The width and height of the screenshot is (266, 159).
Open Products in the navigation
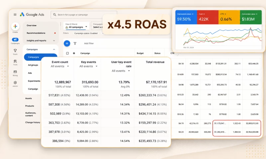[30, 106]
